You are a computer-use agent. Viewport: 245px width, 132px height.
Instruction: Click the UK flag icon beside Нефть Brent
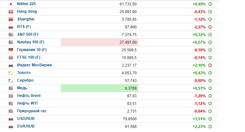(x=11, y=96)
